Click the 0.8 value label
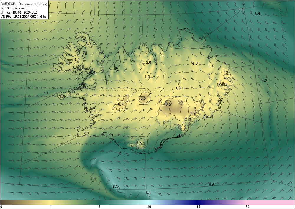The image size is (295, 209). tap(179, 88)
